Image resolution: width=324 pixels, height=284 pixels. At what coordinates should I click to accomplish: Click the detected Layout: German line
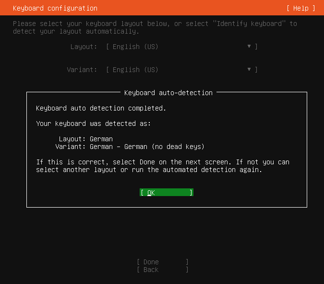85,139
